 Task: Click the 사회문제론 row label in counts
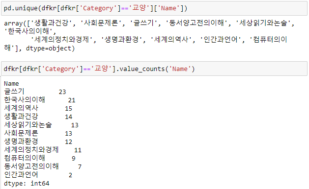click(x=21, y=133)
